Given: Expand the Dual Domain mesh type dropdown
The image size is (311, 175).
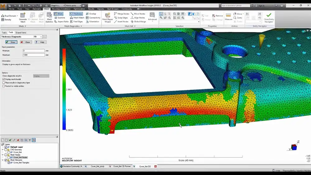Looking at the screenshot, I should [x=17, y=16].
